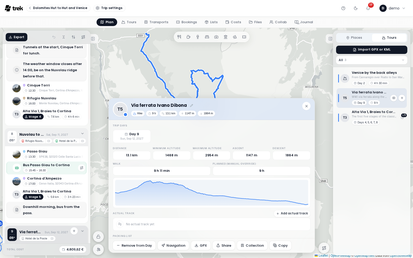Image resolution: width=413 pixels, height=258 pixels.
Task: Open the Journal tab
Action: [304, 22]
